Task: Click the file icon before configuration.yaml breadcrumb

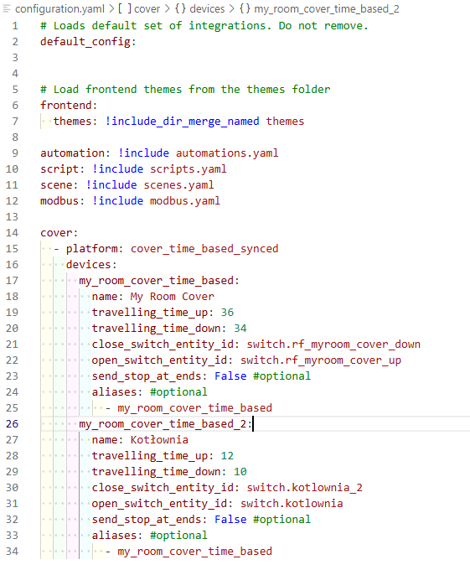Action: (7, 8)
